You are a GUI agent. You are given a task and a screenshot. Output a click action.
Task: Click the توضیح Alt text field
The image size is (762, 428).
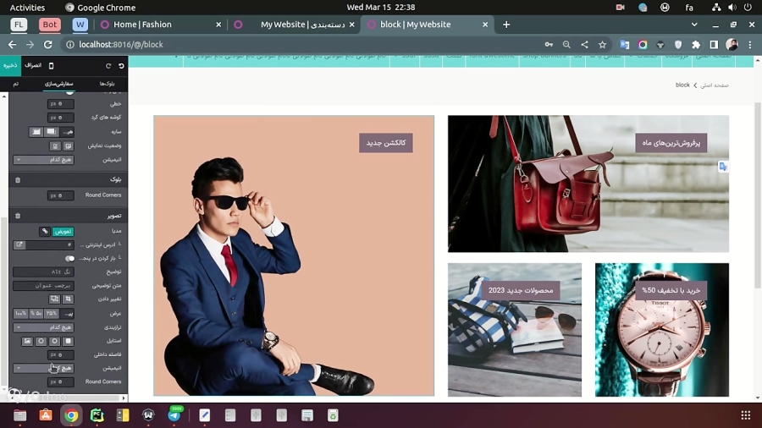(x=44, y=272)
